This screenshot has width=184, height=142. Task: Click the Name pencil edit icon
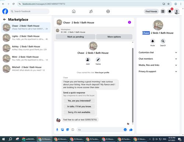coord(98,60)
